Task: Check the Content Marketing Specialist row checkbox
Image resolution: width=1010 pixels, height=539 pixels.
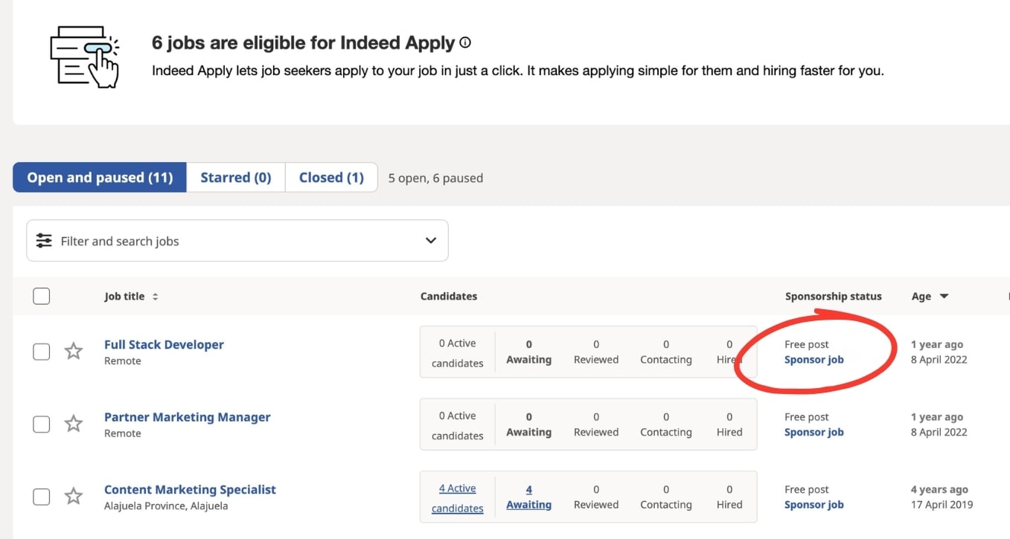Action: 42,496
